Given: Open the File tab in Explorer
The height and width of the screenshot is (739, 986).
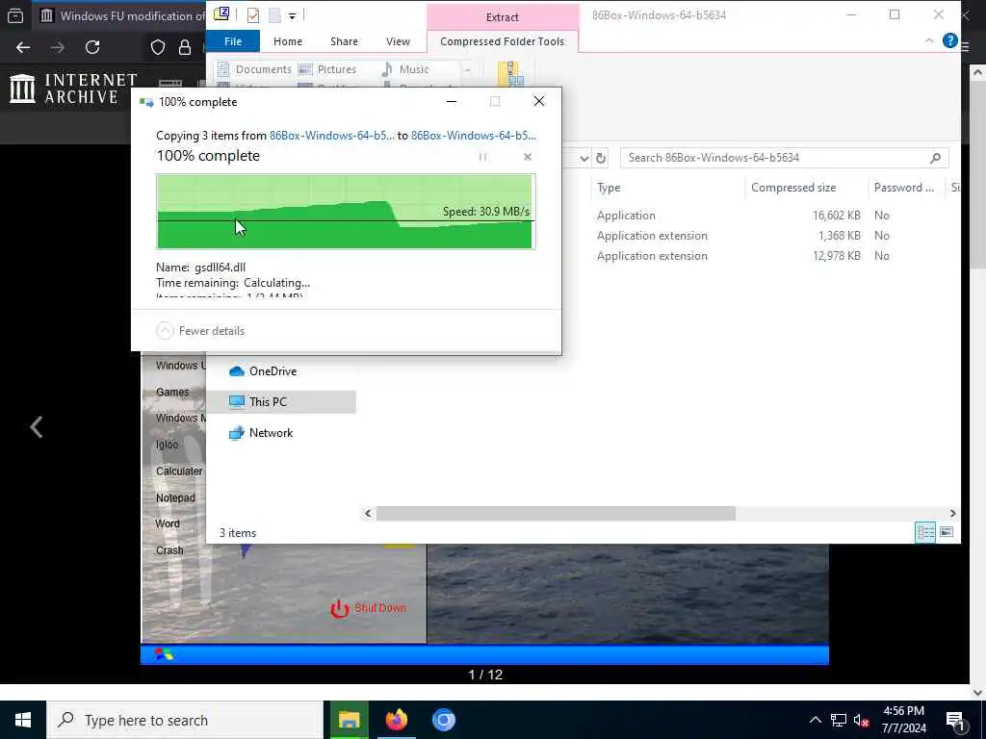Looking at the screenshot, I should coord(233,41).
